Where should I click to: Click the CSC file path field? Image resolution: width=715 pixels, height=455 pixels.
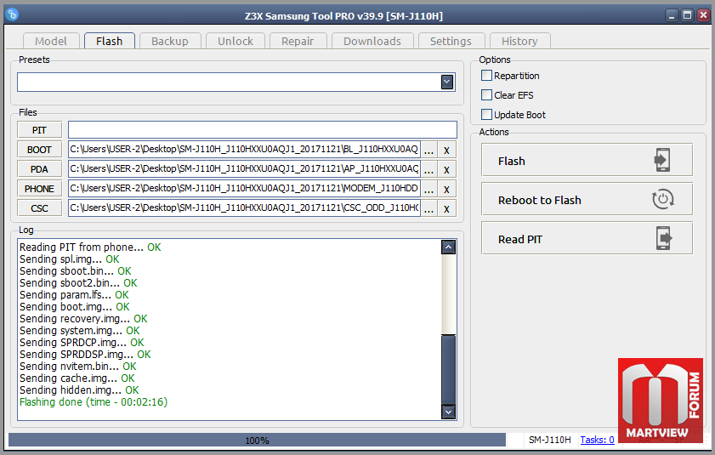[244, 208]
